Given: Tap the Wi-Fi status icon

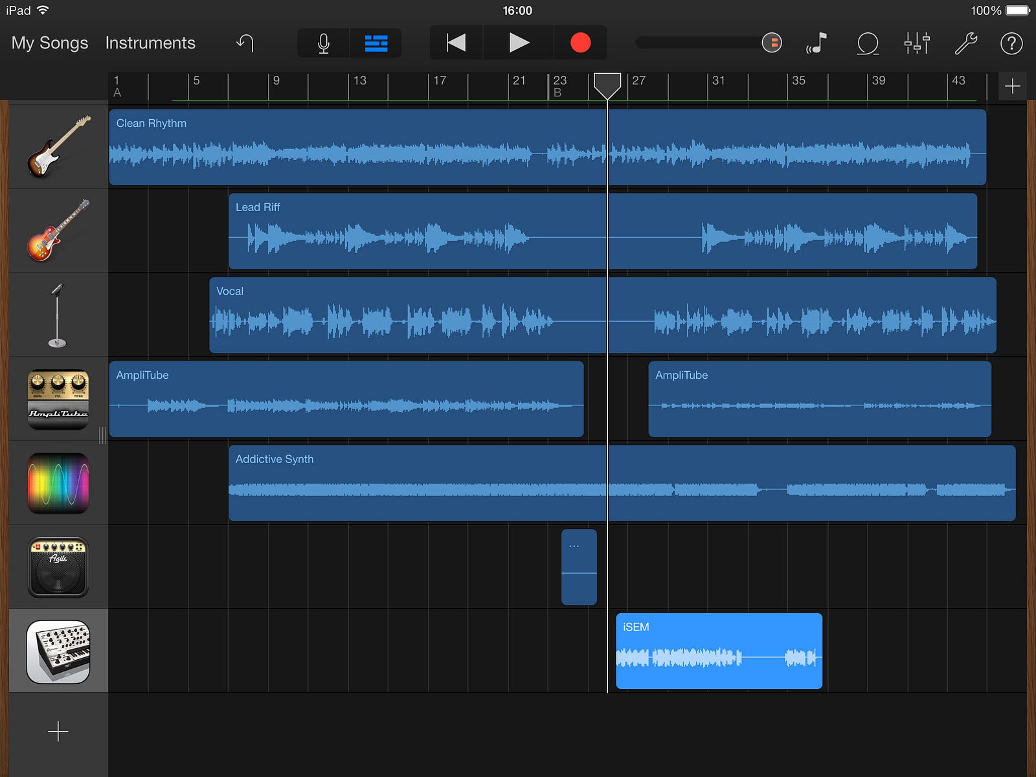Looking at the screenshot, I should coord(43,10).
